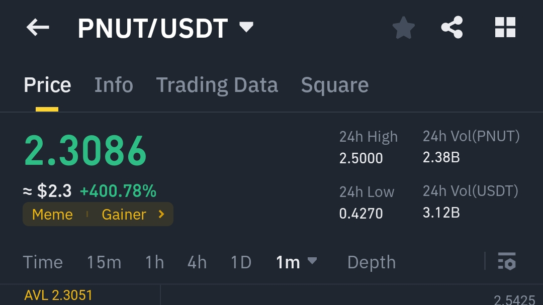Switch to the Trading Data tab
Viewport: 543px width, 305px height.
pos(217,84)
